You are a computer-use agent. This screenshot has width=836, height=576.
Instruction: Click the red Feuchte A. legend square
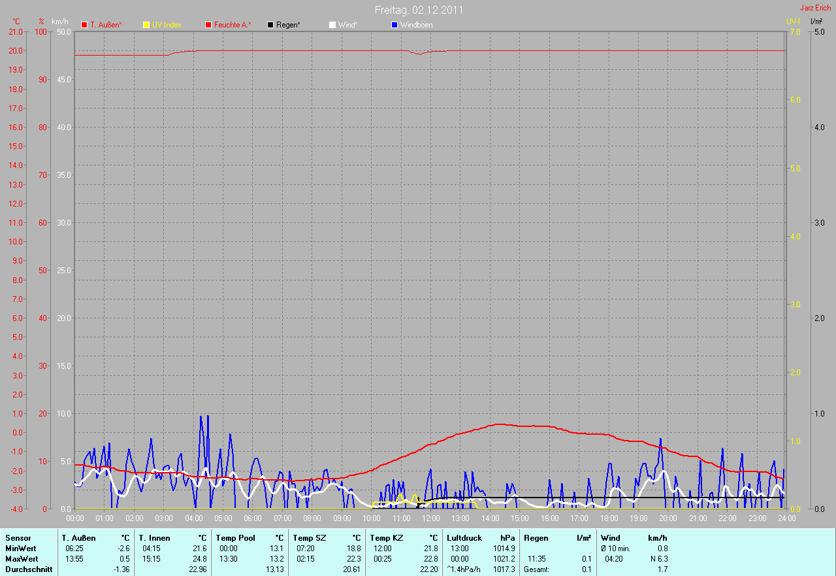pos(208,25)
